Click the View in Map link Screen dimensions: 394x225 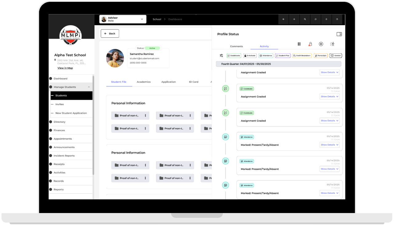point(65,68)
